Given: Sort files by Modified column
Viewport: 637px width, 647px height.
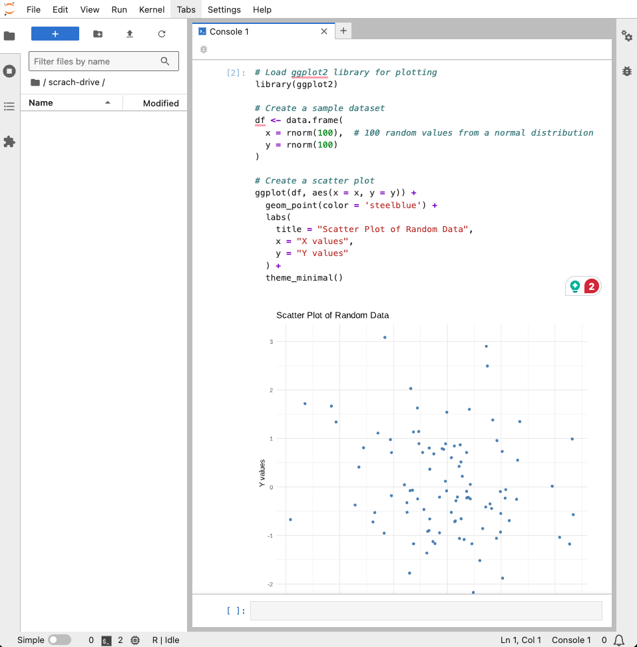Looking at the screenshot, I should tap(160, 103).
